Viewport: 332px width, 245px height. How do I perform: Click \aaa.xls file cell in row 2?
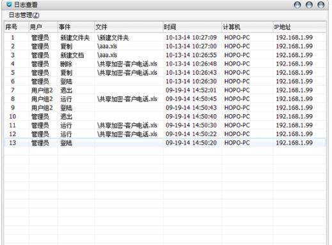point(107,46)
